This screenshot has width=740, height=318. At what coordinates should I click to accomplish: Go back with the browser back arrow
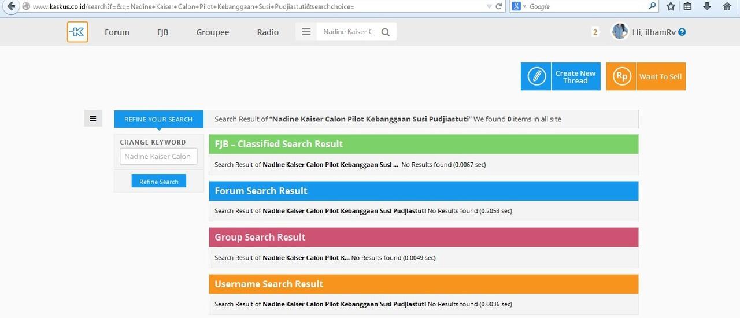point(10,6)
